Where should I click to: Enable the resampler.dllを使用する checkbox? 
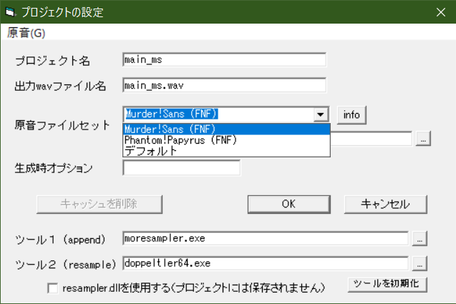coord(53,288)
